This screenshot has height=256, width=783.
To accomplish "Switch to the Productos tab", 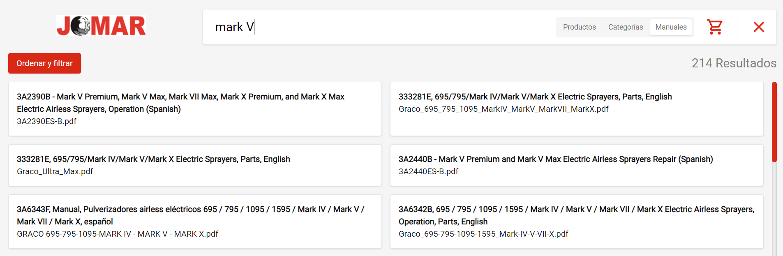I will (579, 27).
